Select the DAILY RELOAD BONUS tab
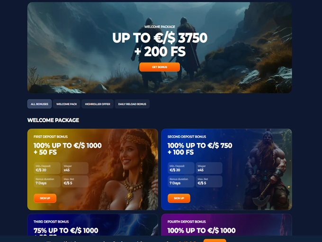Viewport: 322px width, 242px height. pos(132,104)
